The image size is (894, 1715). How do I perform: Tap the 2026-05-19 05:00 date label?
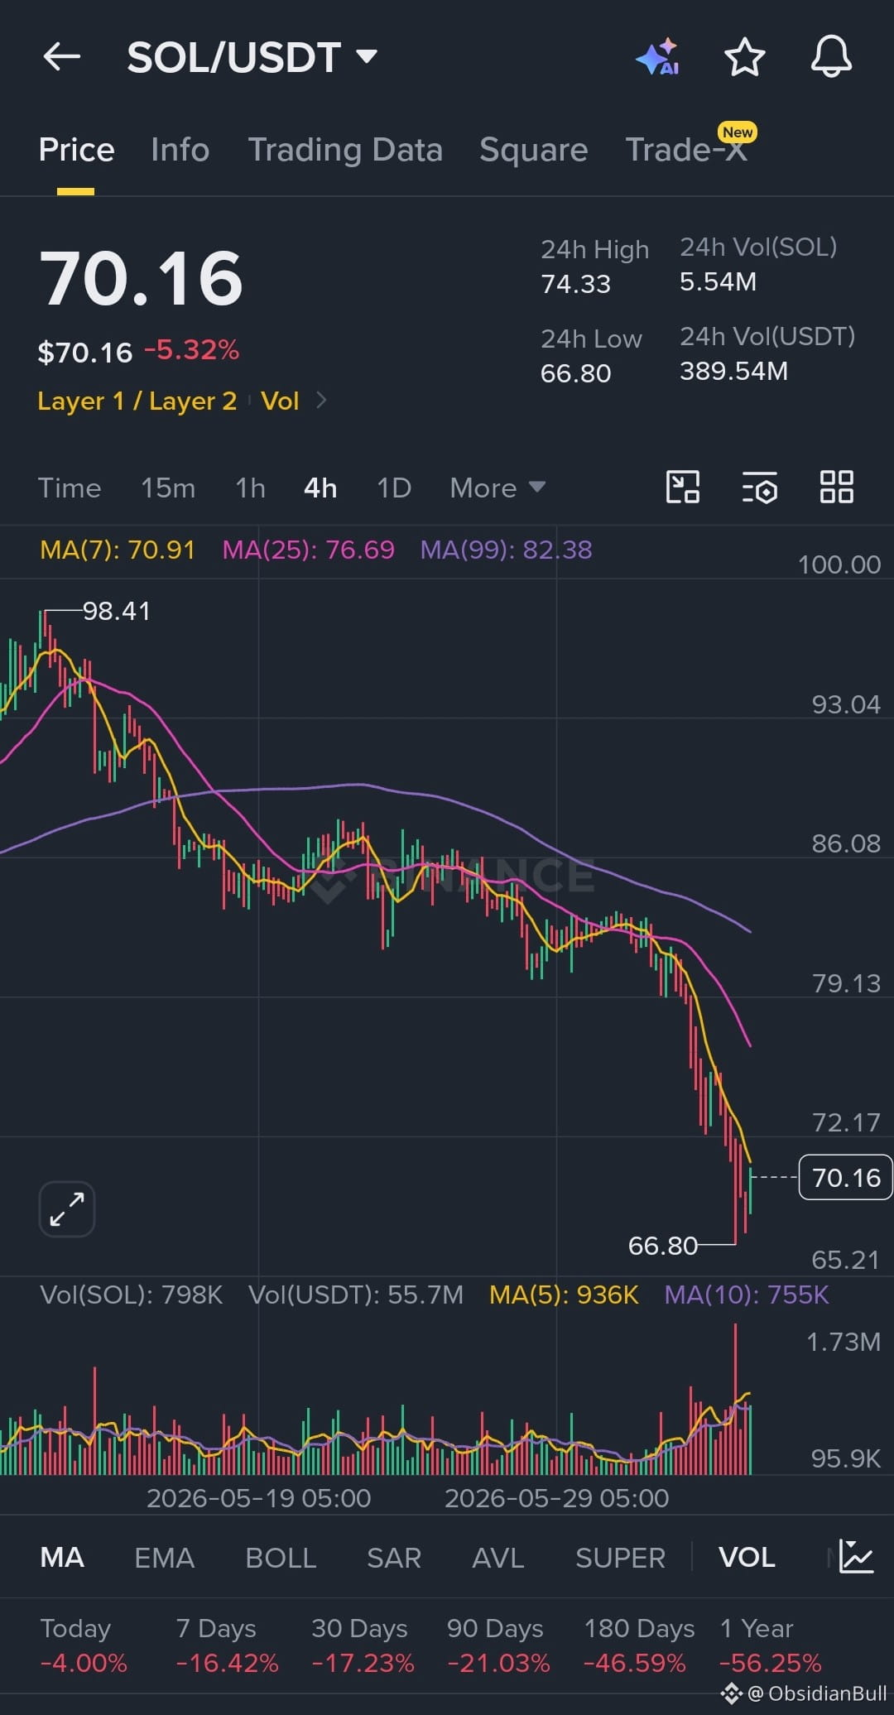(258, 1498)
